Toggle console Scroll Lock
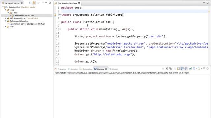The height and width of the screenshot is (118, 211). tap(178, 69)
